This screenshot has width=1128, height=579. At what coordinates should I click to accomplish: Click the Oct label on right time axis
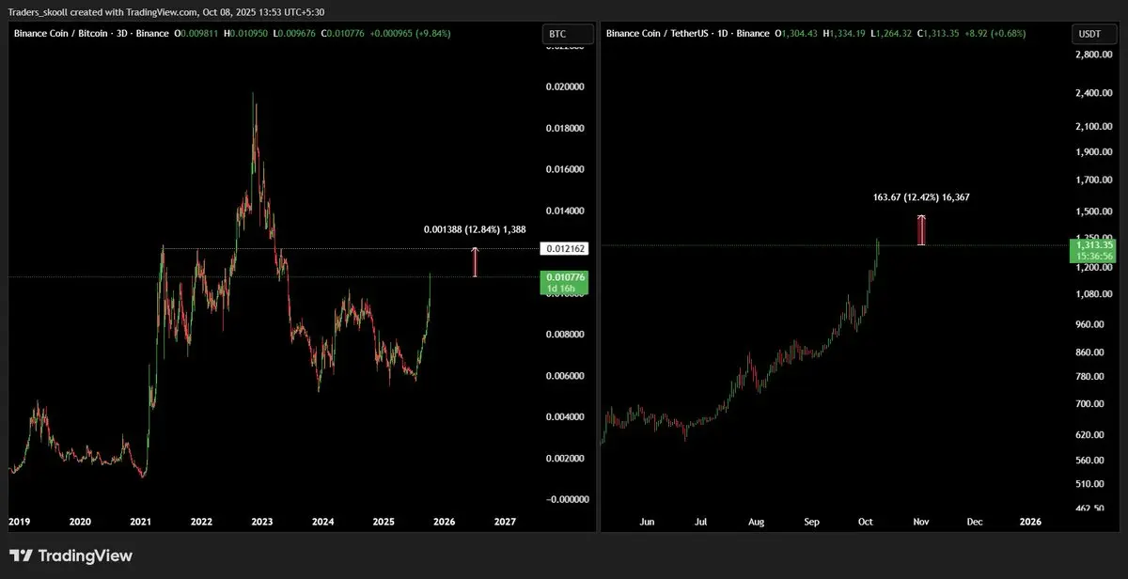867,521
